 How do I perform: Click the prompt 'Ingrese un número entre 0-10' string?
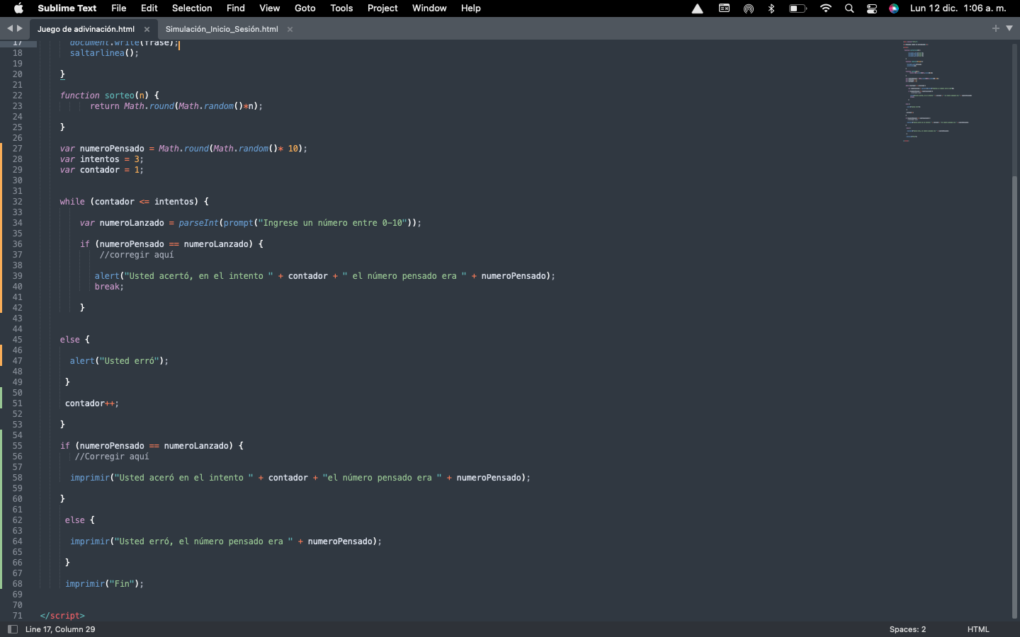click(x=333, y=223)
